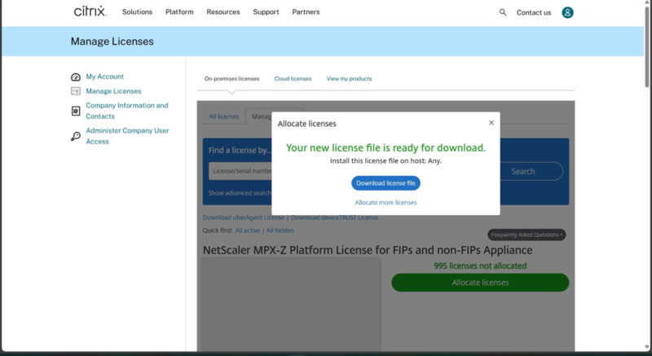652x356 pixels.
Task: Click 'Install this license file on host: Any.' text
Action: [385, 160]
